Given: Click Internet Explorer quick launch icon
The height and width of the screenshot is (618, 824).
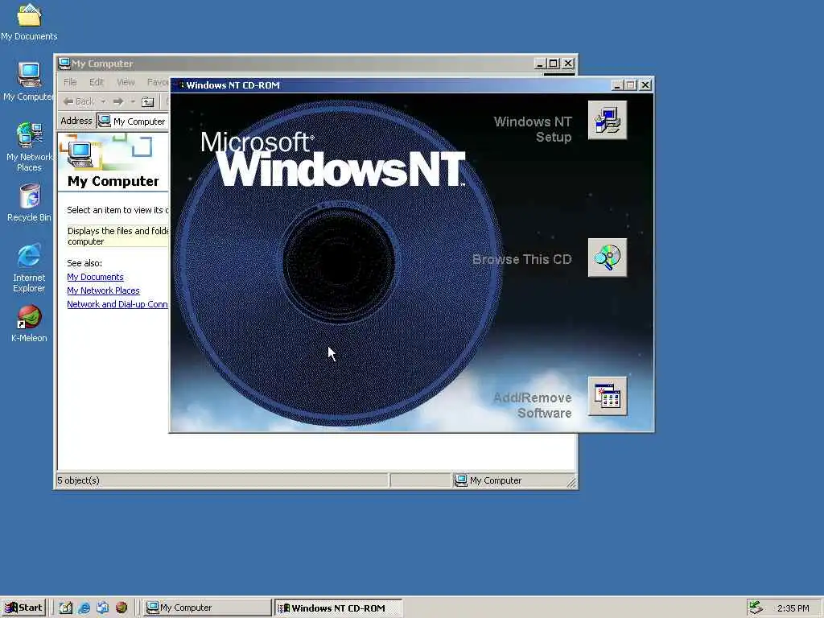Looking at the screenshot, I should tap(84, 608).
